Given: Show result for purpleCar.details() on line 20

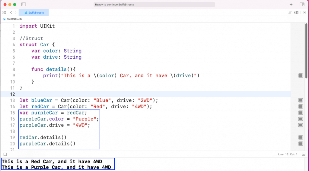Looking at the screenshot, I should [x=301, y=143].
